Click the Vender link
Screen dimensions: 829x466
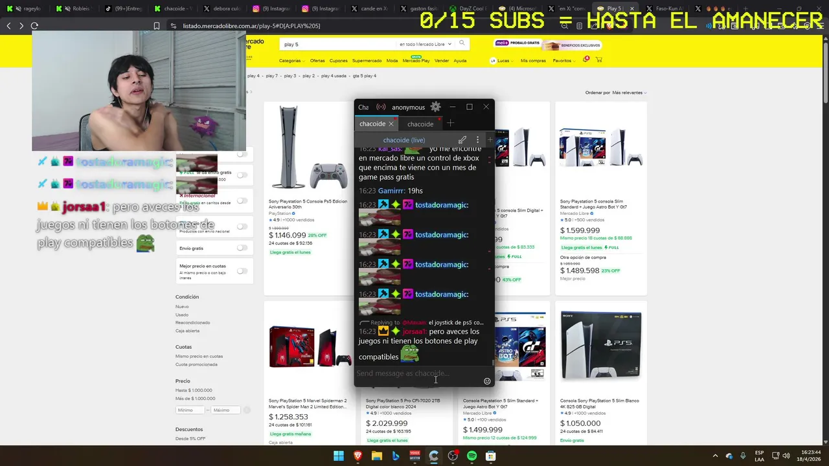coord(442,61)
